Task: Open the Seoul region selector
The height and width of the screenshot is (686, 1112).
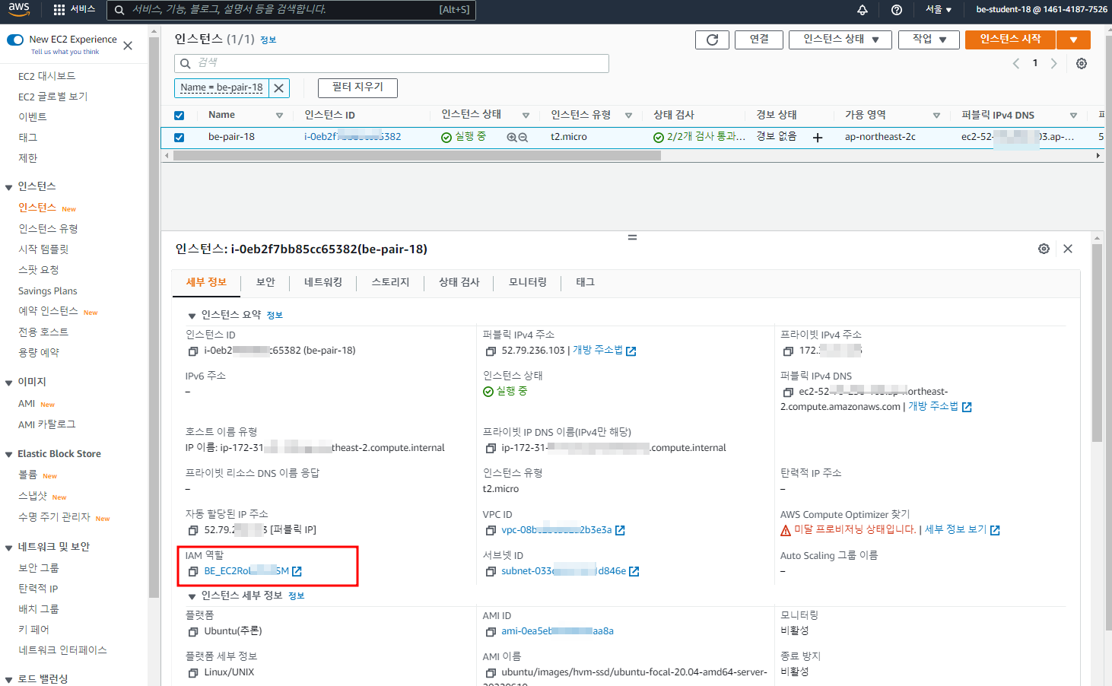Action: tap(939, 10)
